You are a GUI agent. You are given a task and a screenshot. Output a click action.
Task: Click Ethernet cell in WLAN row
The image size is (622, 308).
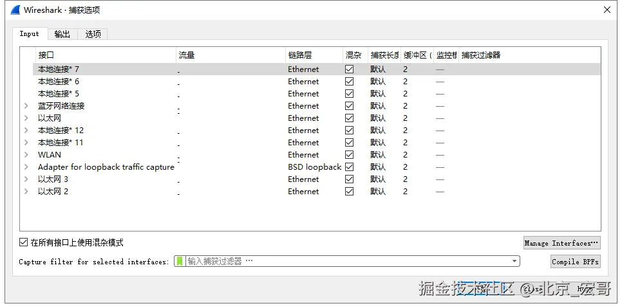pos(303,155)
